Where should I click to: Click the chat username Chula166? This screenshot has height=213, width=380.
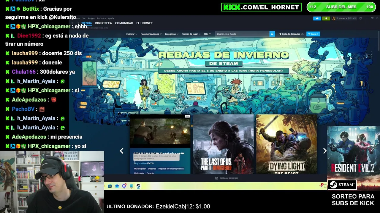(x=23, y=72)
